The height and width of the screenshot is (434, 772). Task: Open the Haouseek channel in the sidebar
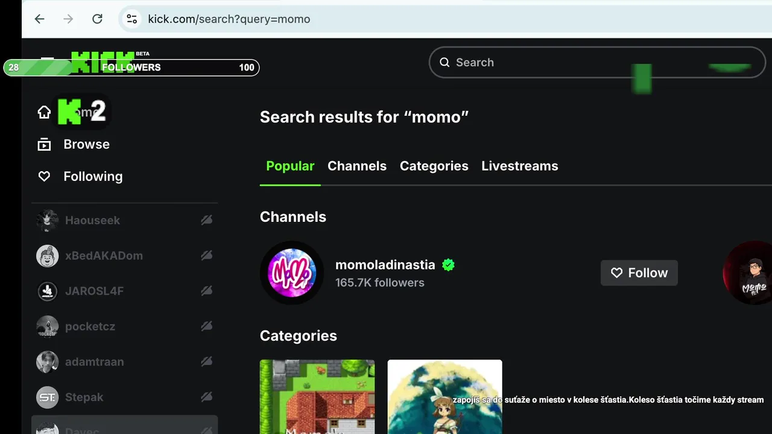(124, 221)
